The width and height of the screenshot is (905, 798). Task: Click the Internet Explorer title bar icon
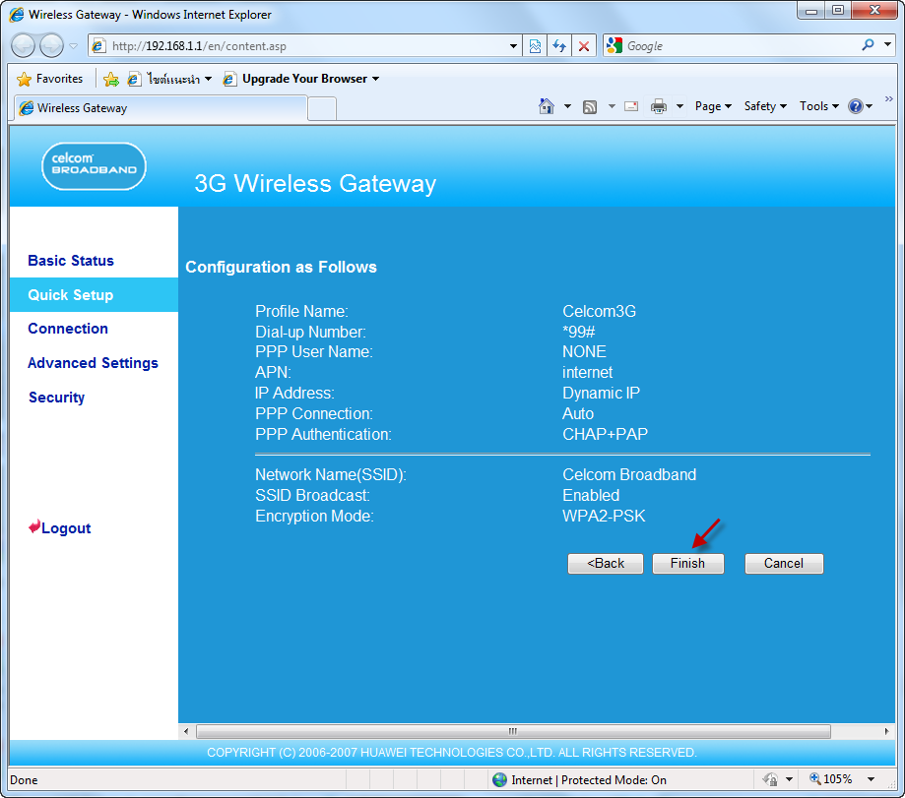coord(17,15)
